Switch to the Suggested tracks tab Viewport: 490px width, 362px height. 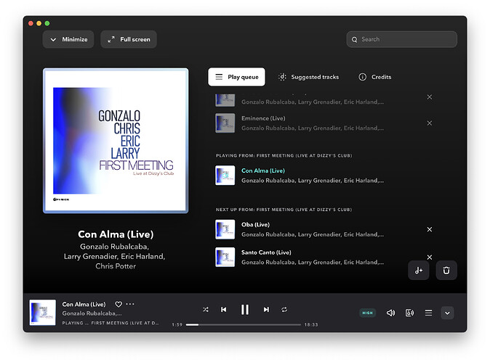[309, 77]
